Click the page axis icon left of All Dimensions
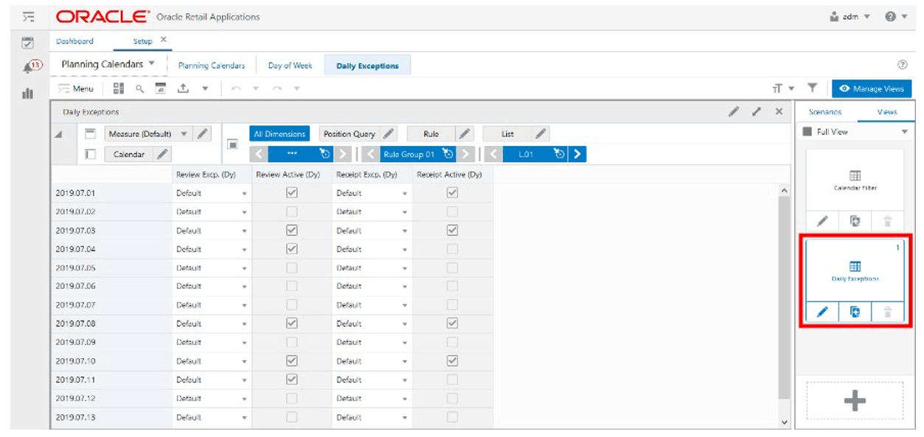This screenshot has height=437, width=924. point(232,144)
